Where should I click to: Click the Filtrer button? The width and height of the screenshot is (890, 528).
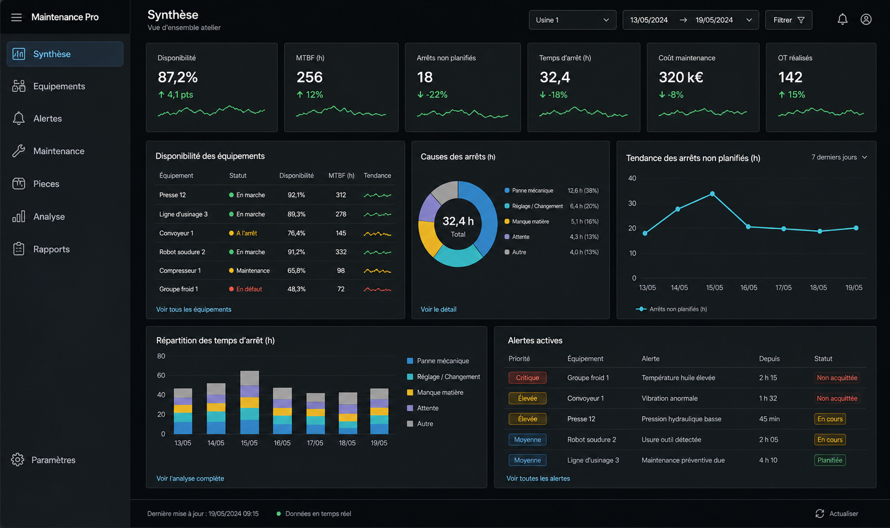[788, 20]
